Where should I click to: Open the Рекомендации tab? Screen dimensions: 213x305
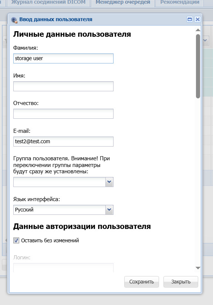tap(180, 2)
